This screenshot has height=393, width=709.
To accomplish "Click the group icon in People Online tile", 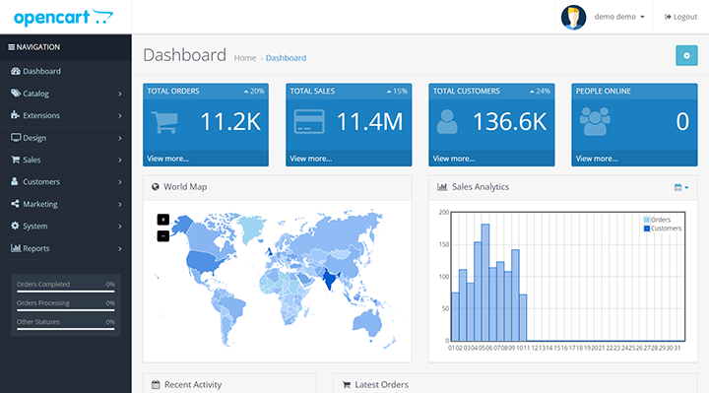I will point(595,121).
